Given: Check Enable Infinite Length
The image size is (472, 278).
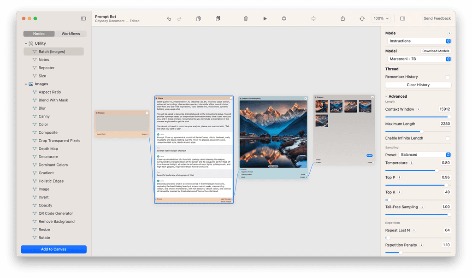Looking at the screenshot, I should coord(448,138).
